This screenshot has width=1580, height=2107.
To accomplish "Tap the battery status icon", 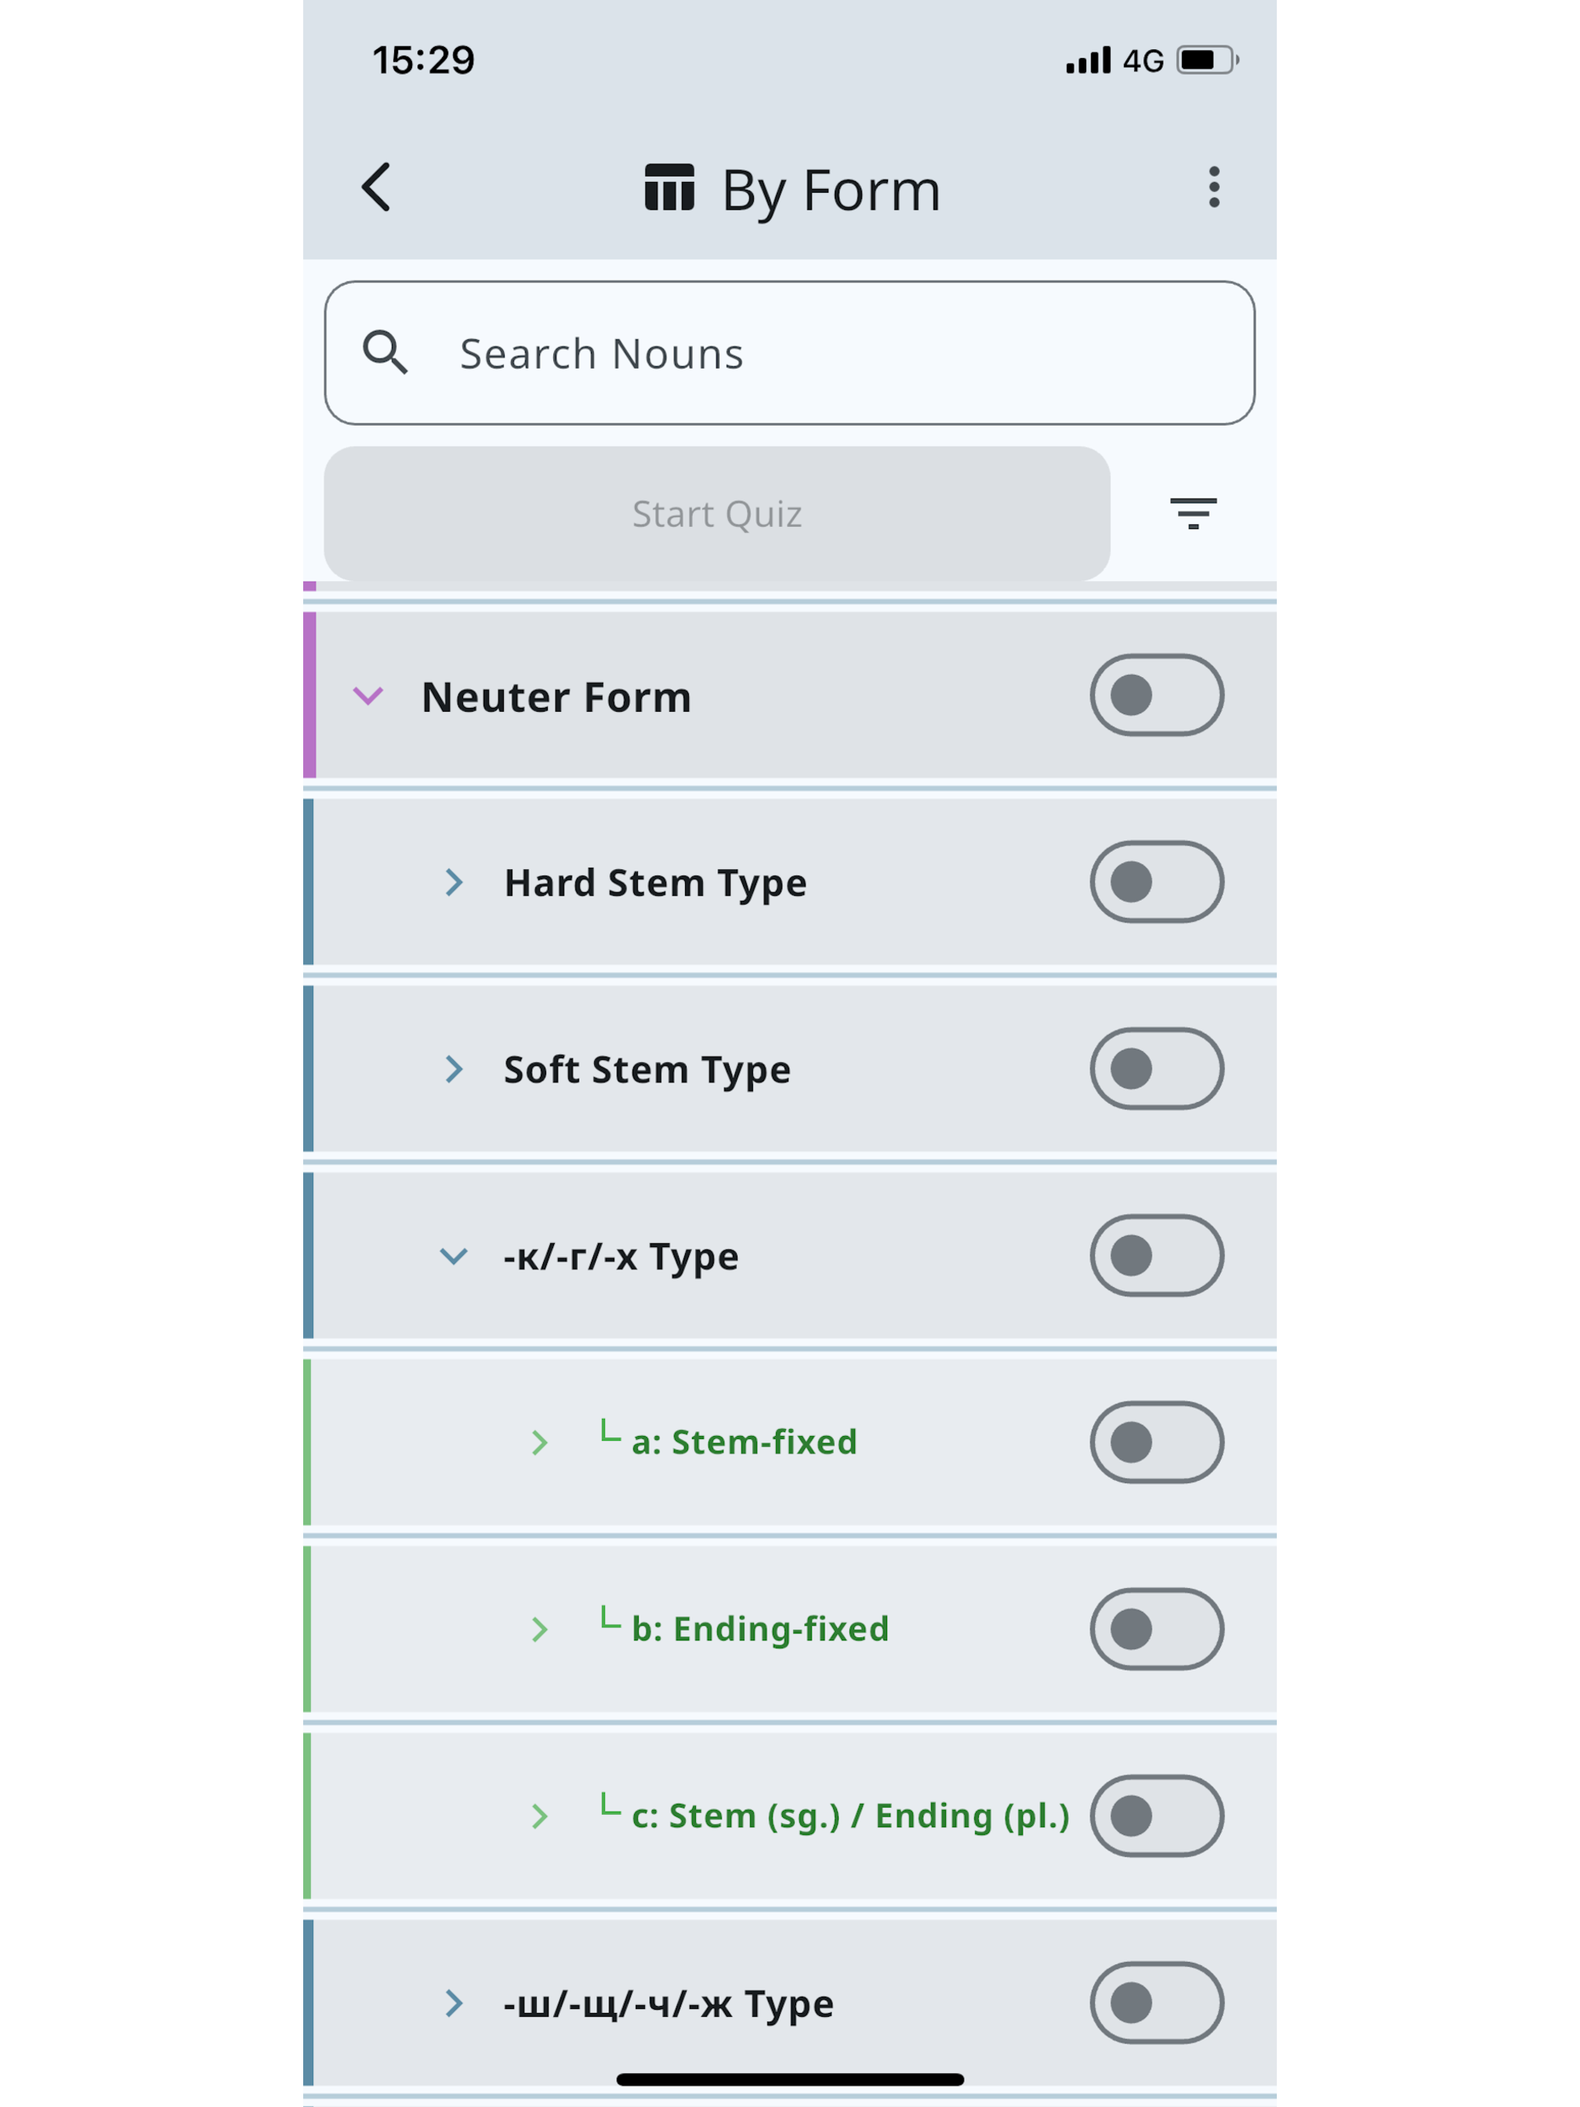I will (x=1207, y=60).
